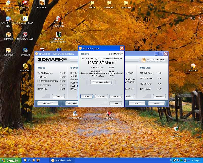The width and height of the screenshot is (203, 163).
Task: Select the 3DMark06 desktop icon
Action: pyautogui.click(x=8, y=52)
